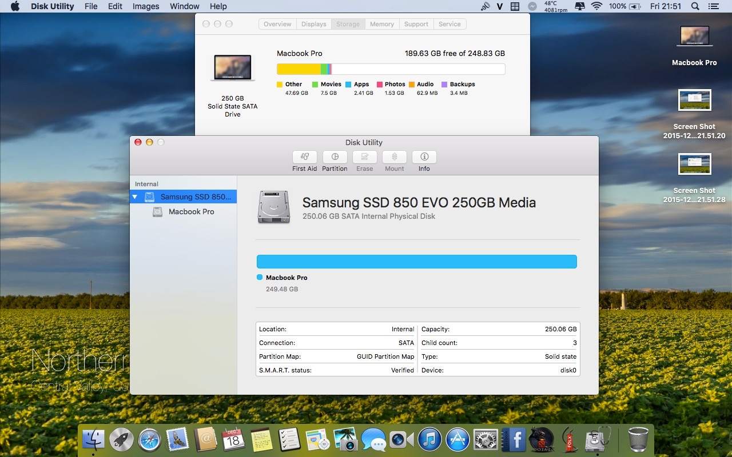Select Samsung SSD 850 in sidebar
This screenshot has height=457, width=732.
click(x=196, y=197)
